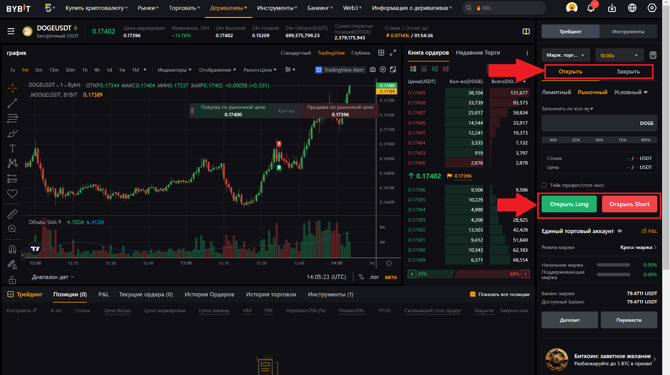Expand the Индикаторы dropdown
670x375 pixels.
[174, 70]
